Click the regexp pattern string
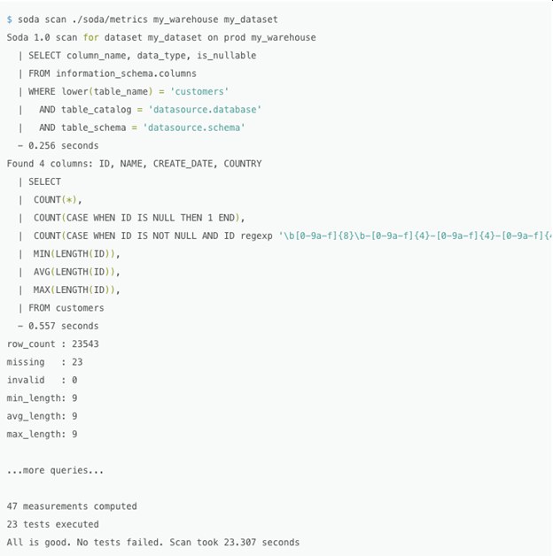 click(x=416, y=236)
